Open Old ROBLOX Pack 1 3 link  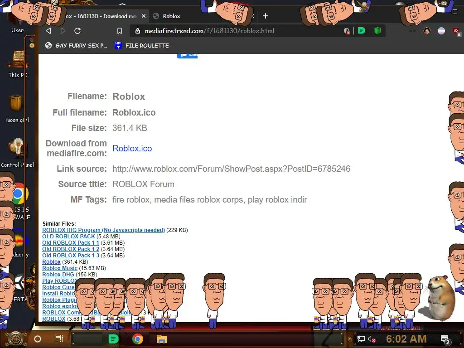[71, 256]
